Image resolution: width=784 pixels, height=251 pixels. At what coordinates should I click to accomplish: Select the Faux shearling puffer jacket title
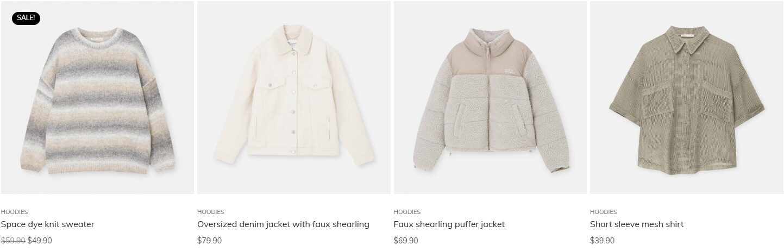449,224
